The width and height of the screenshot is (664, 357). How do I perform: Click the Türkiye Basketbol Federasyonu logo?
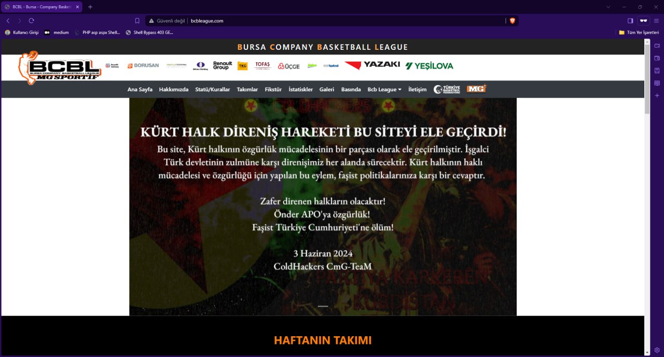point(447,89)
